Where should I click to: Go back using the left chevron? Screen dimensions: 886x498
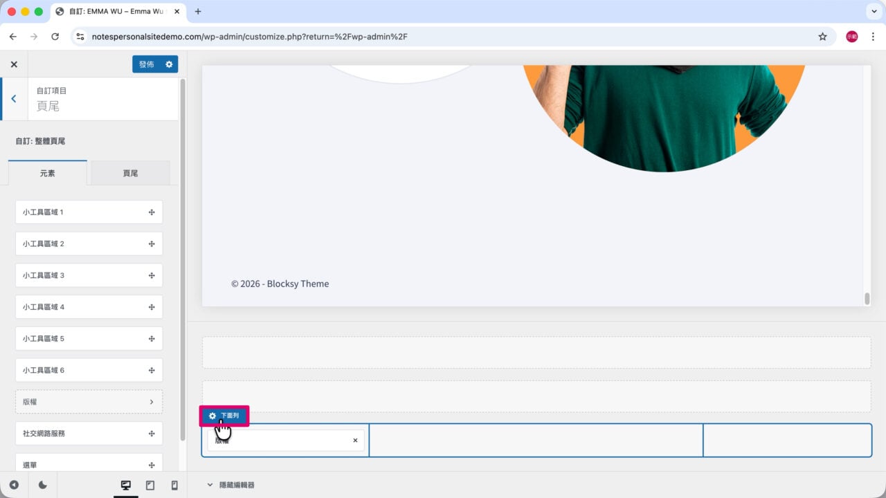tap(13, 99)
